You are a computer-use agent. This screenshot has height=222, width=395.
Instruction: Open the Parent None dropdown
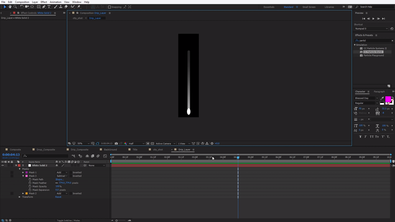(96, 165)
